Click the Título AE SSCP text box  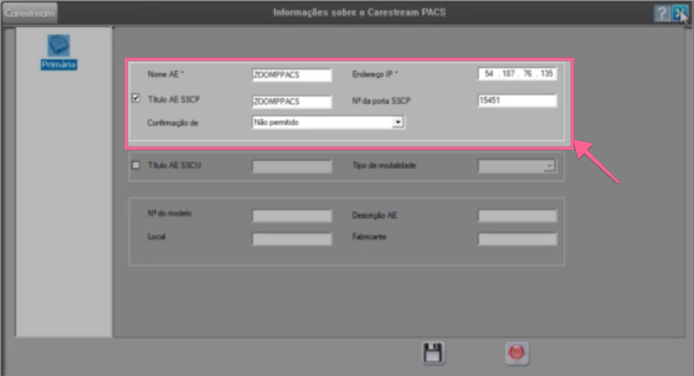(x=292, y=100)
